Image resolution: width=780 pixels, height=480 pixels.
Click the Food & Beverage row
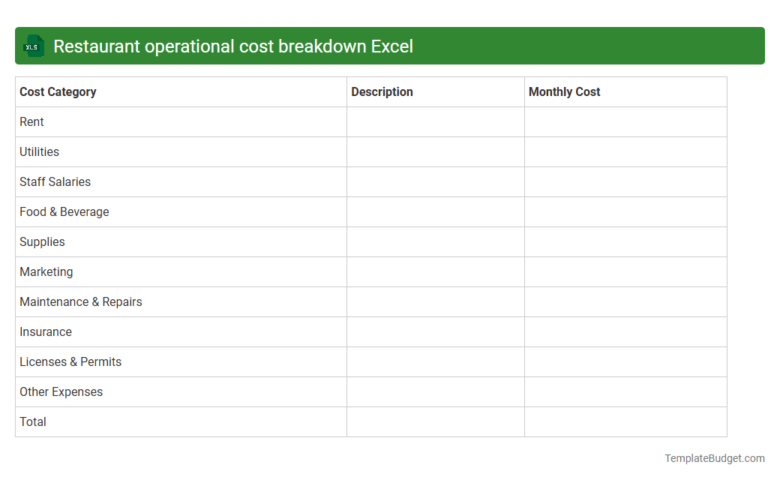pyautogui.click(x=64, y=211)
